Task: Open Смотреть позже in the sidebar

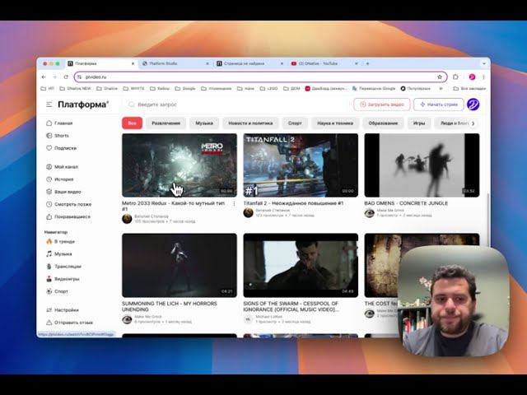Action: 68,204
